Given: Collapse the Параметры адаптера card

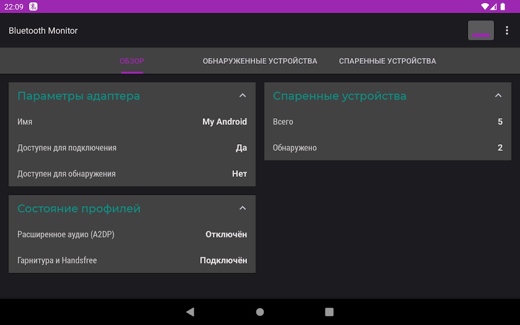Looking at the screenshot, I should pyautogui.click(x=243, y=95).
